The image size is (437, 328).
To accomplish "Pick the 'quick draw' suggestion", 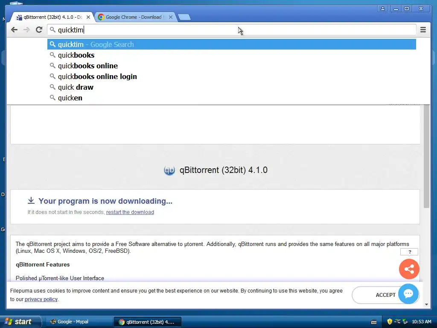I will pyautogui.click(x=232, y=87).
